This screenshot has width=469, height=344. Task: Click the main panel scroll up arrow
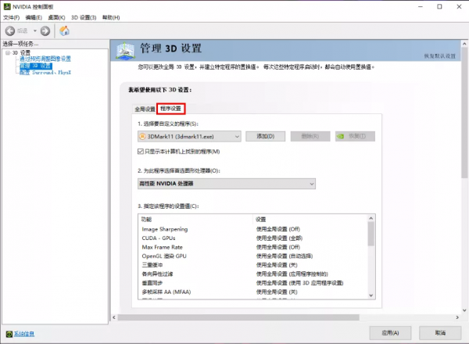464,44
